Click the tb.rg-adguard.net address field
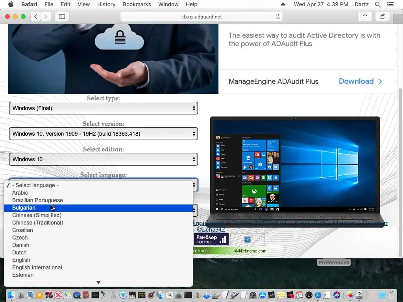 coord(201,17)
